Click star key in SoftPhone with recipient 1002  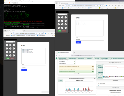pos(7,56)
